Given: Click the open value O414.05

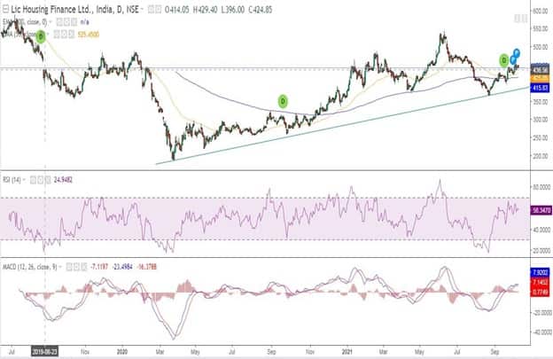Looking at the screenshot, I should point(176,10).
